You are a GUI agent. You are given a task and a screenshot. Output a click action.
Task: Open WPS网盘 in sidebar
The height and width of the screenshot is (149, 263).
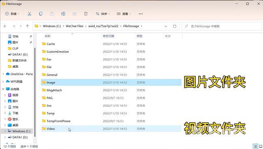click(x=17, y=82)
